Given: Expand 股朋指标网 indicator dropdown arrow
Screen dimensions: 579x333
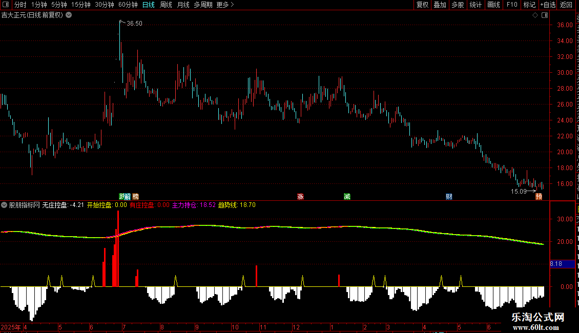Looking at the screenshot, I should (x=4, y=205).
